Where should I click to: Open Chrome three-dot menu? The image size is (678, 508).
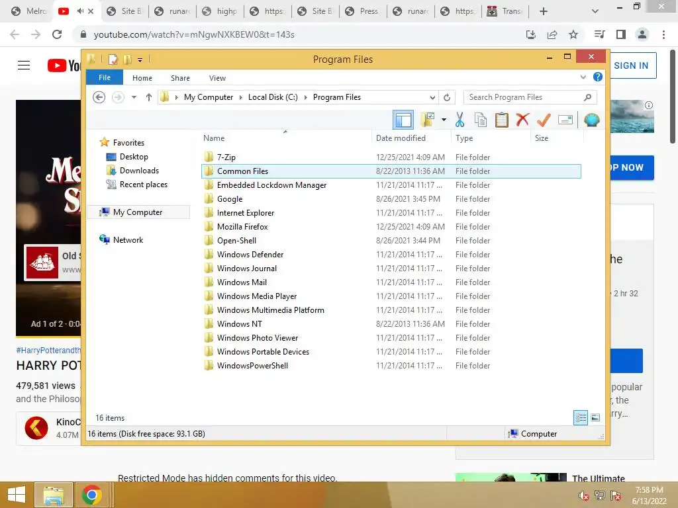click(663, 34)
